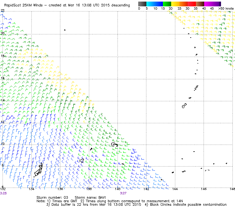The width and height of the screenshot is (235, 207).
Task: Pick the orange 25-30 knots color segment
Action: pos(184,4)
